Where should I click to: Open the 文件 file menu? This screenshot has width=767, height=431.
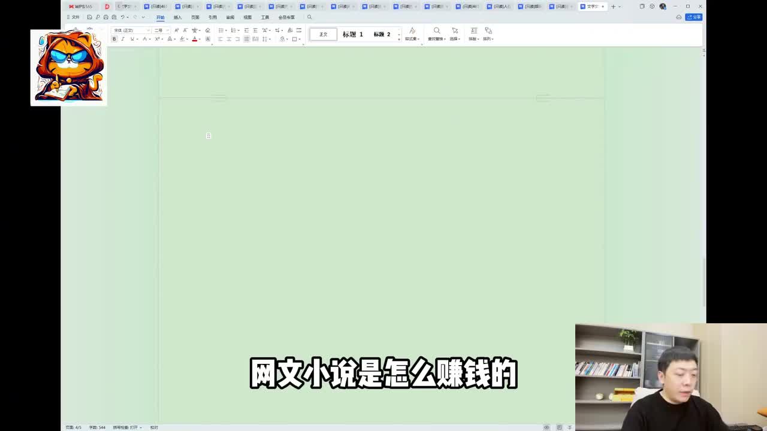click(x=73, y=17)
